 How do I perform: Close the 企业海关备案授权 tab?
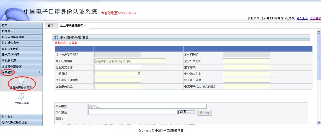[85, 26]
